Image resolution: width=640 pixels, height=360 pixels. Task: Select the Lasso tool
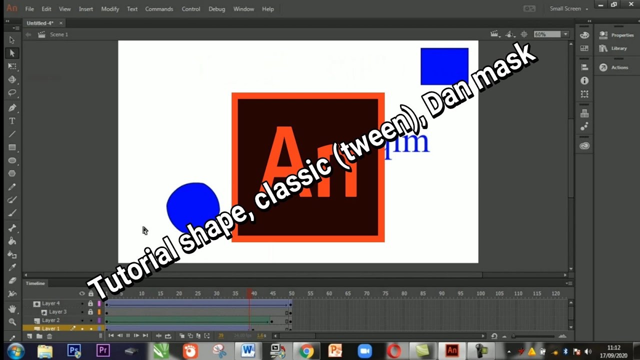[12, 93]
